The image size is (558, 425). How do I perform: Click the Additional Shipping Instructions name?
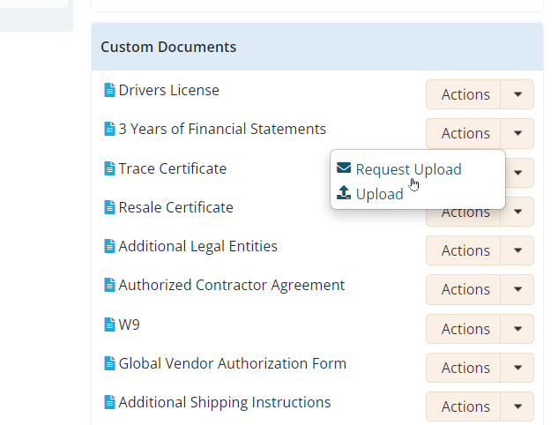point(225,403)
